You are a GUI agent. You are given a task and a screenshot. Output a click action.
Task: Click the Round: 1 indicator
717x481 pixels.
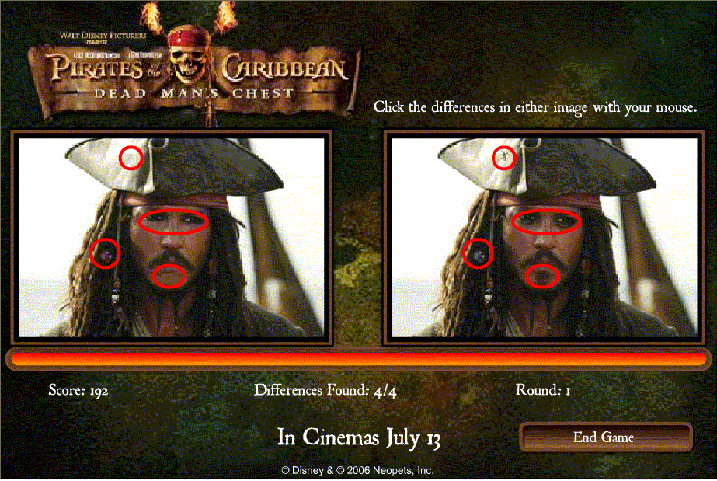coord(543,390)
